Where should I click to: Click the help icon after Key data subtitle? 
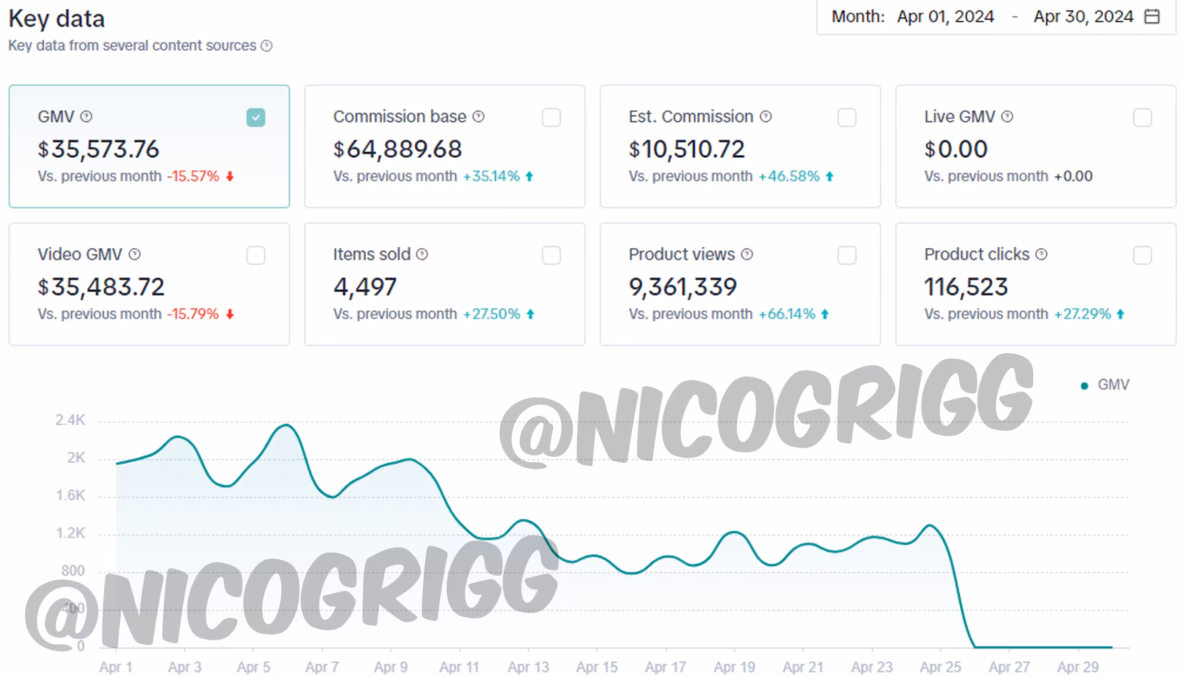pyautogui.click(x=267, y=46)
